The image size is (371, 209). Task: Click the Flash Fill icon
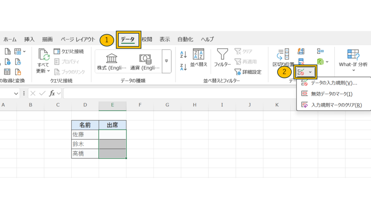[x=301, y=52]
